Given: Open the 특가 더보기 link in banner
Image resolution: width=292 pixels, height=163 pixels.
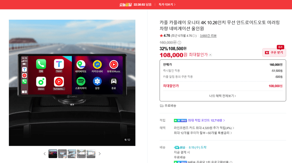Looking at the screenshot, I should coord(167,4).
